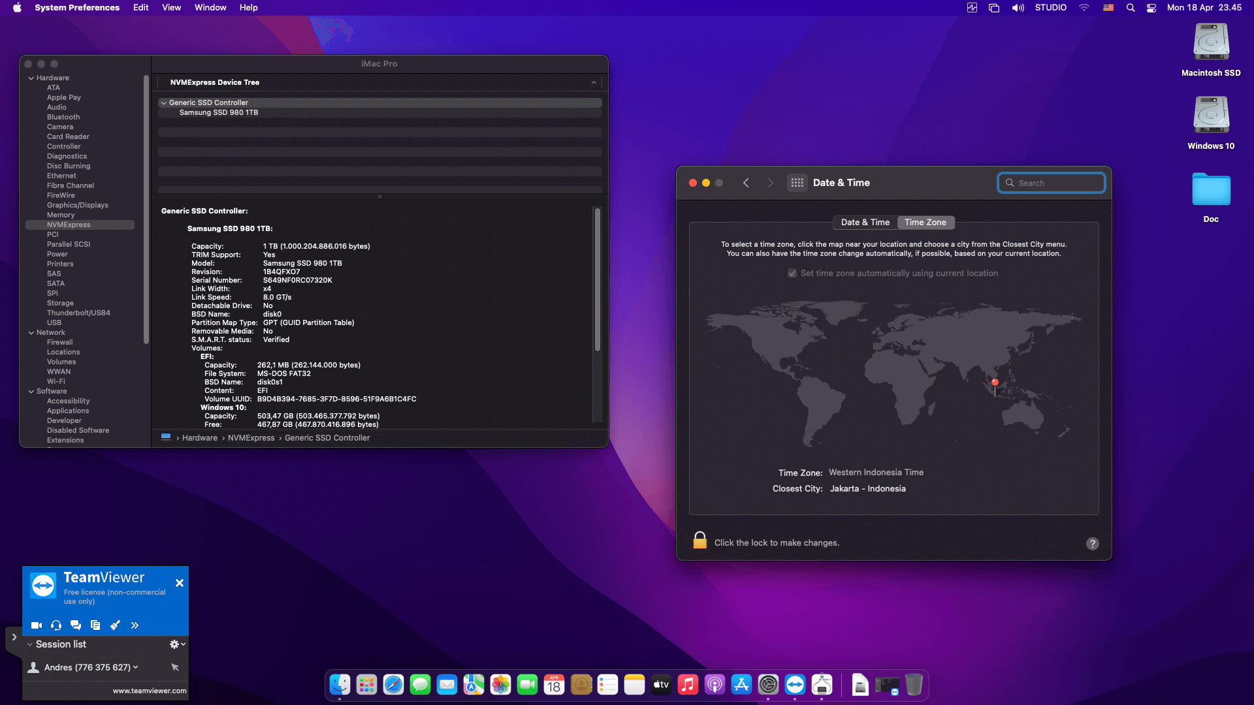Screen dimensions: 1254x705
Task: Open the volume control in menu bar
Action: click(x=1018, y=8)
